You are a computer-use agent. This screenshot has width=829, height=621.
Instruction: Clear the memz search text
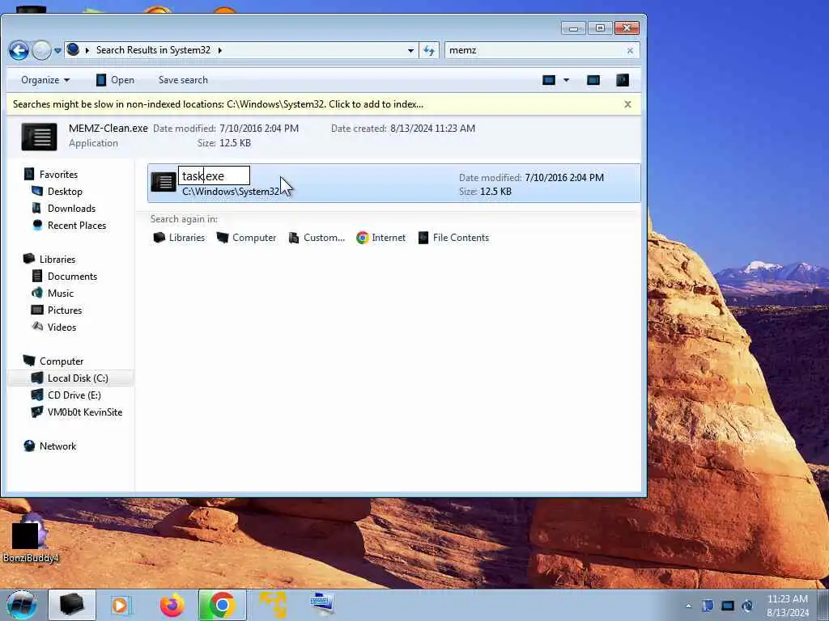630,51
